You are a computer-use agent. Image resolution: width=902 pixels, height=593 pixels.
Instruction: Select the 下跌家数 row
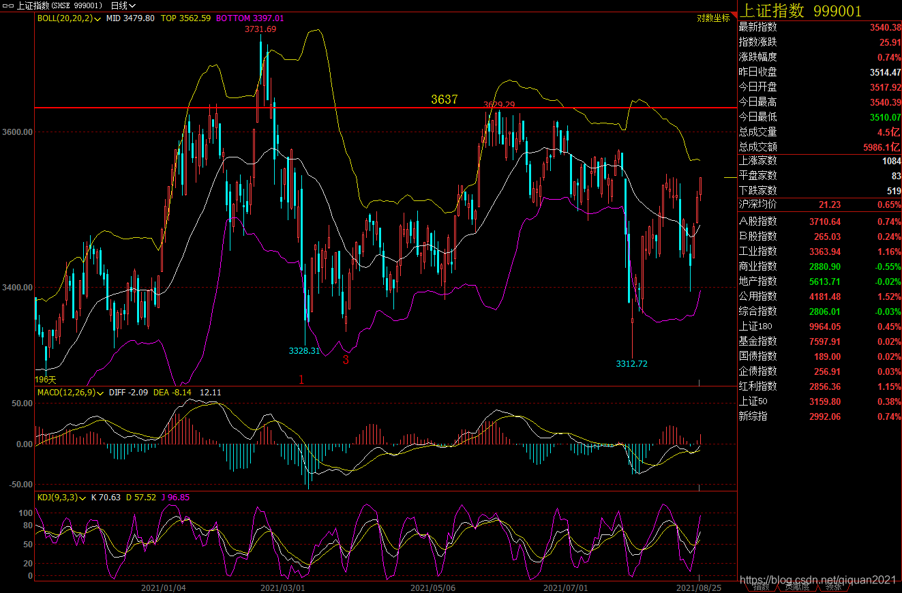click(820, 191)
